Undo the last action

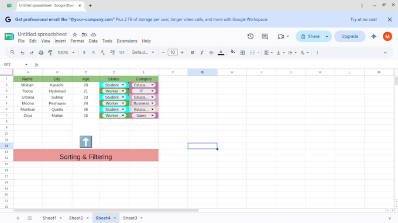(22, 53)
